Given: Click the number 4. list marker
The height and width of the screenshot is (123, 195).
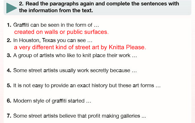Looking at the screenshot, I should (x=9, y=70).
